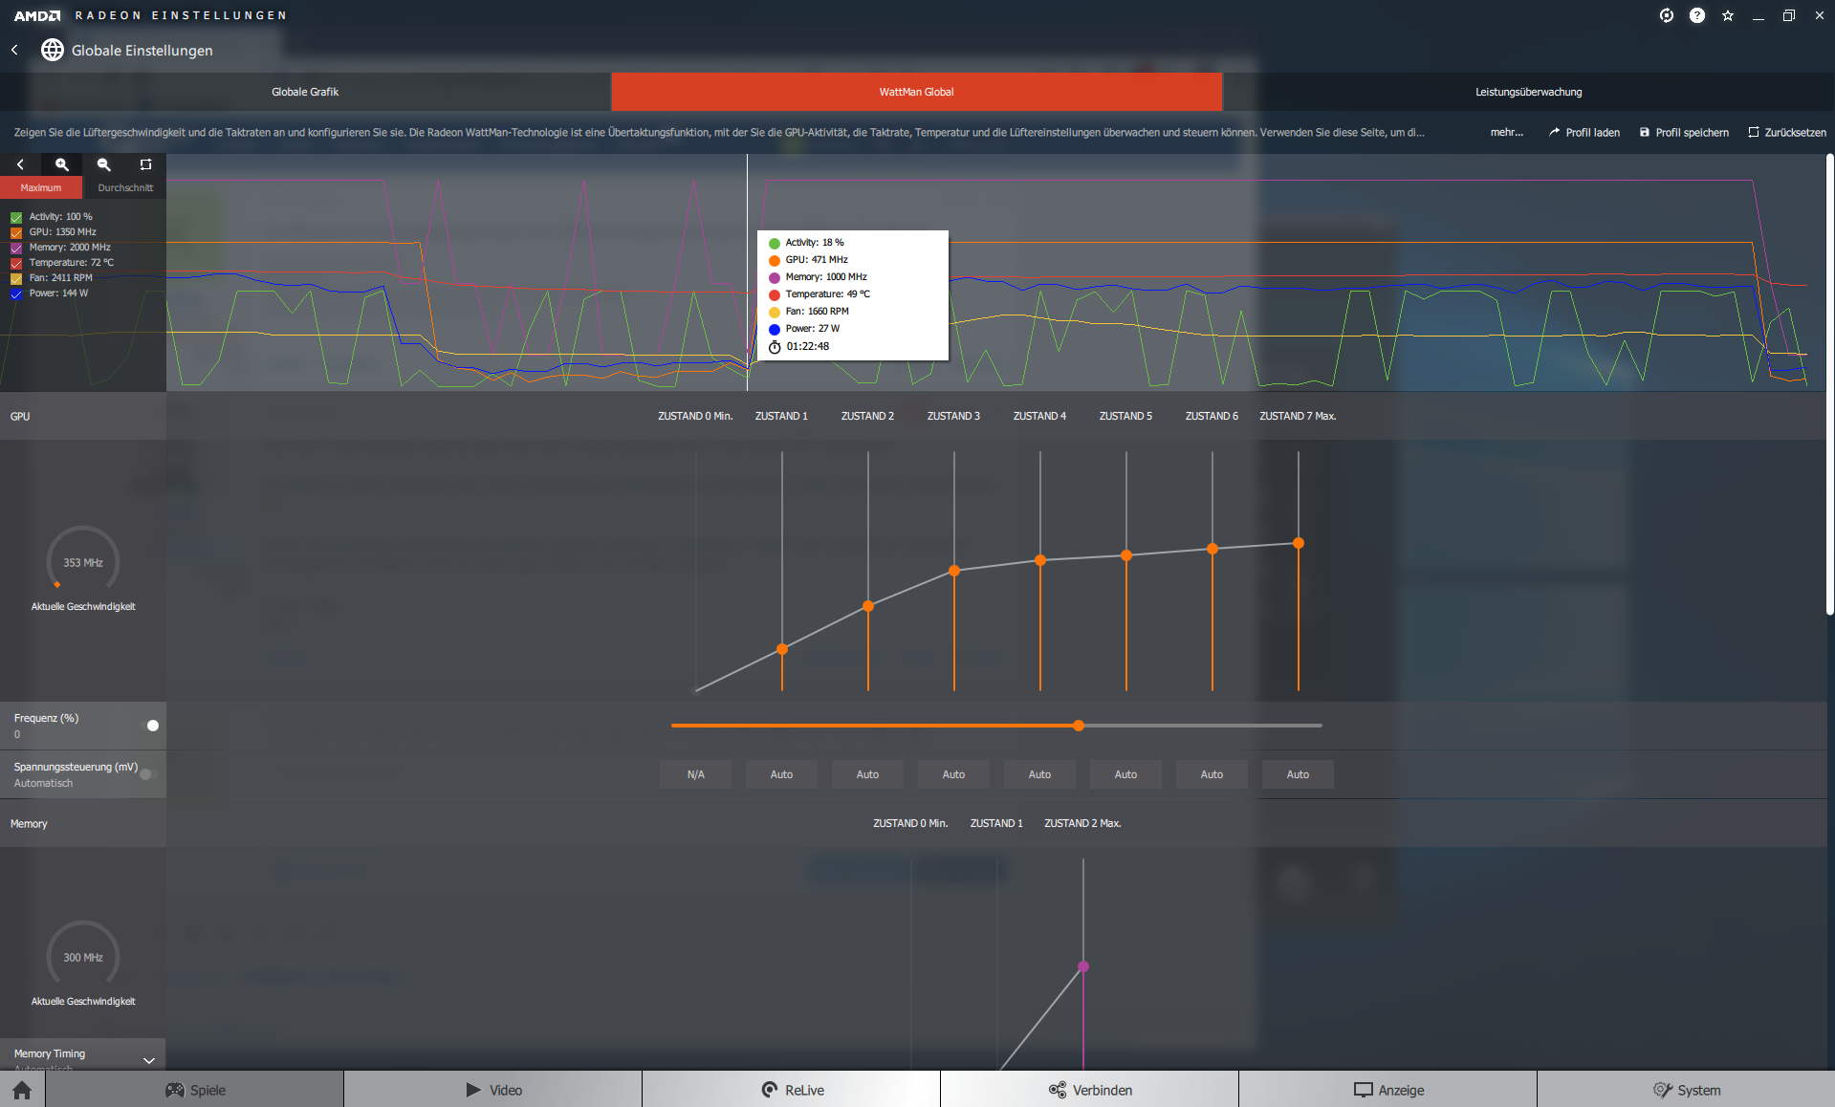Click the Auto voltage field for Zustand 3
Viewport: 1835px width, 1107px height.
pos(953,774)
